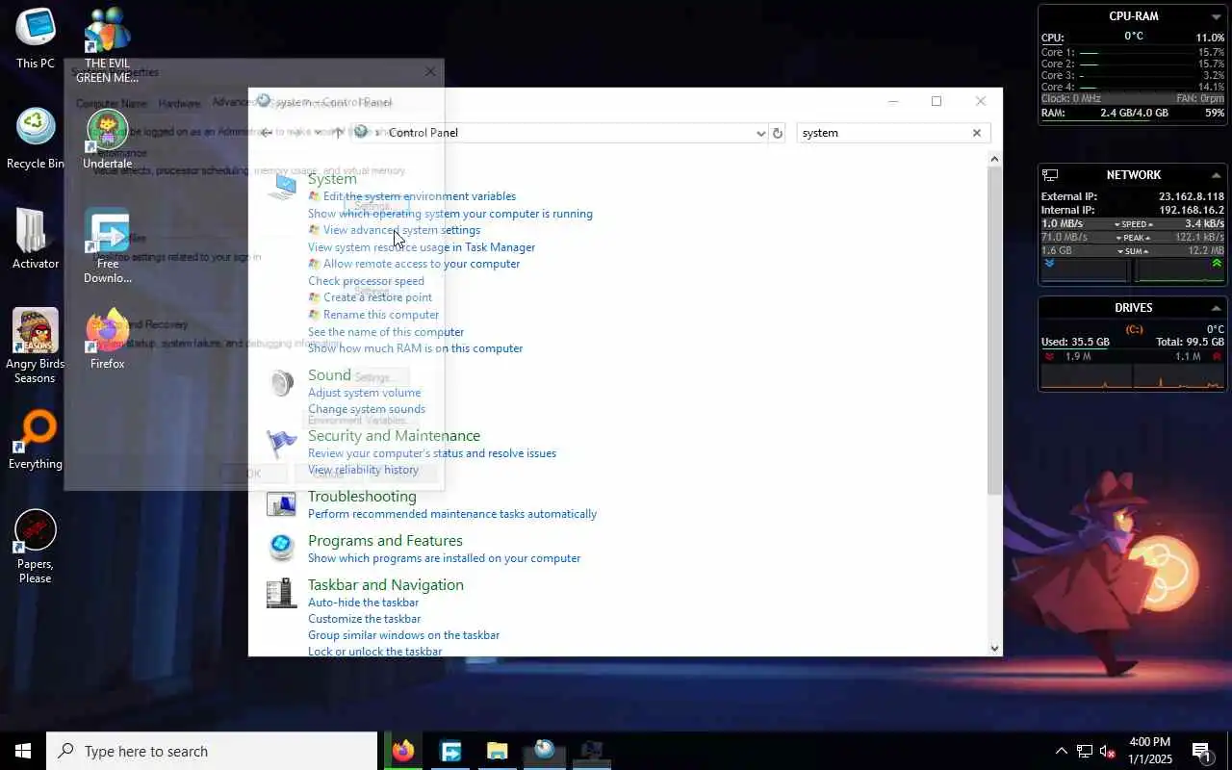Click Change system sounds link

tap(367, 409)
